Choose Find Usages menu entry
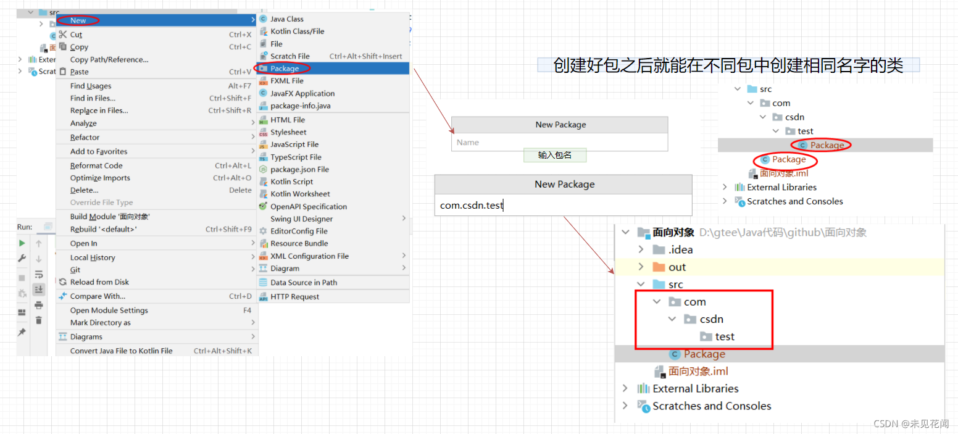 [x=156, y=86]
